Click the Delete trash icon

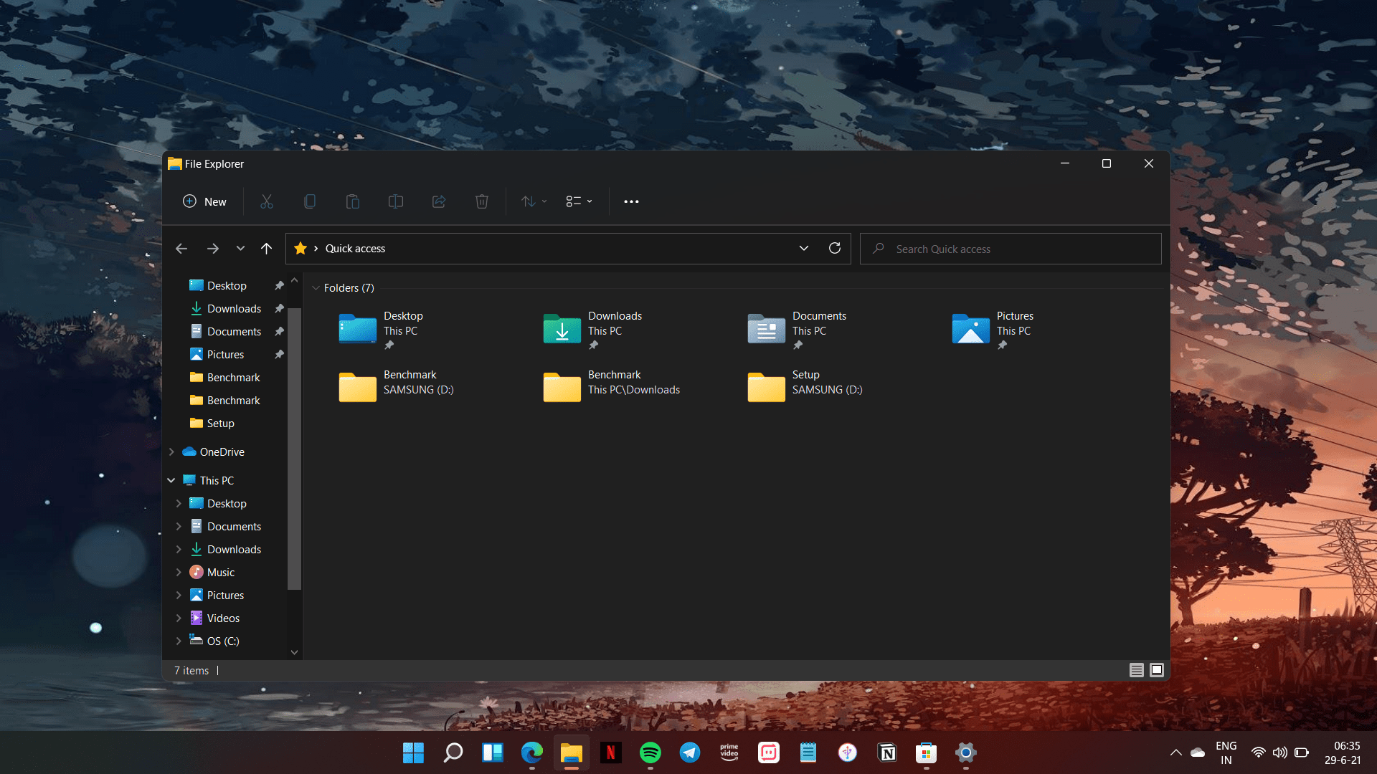[x=482, y=201]
